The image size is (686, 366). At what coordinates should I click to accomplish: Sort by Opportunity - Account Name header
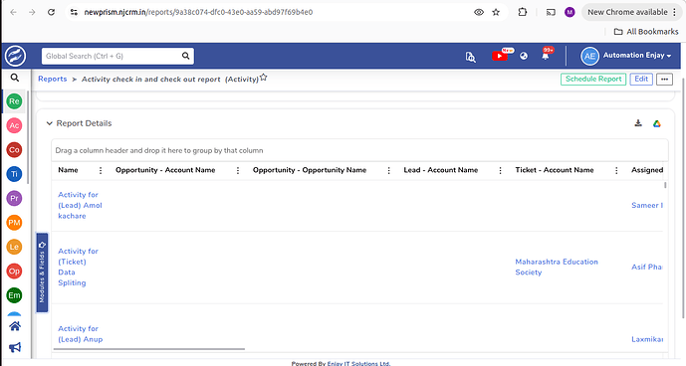click(x=165, y=170)
